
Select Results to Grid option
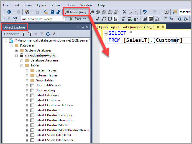[151, 19]
